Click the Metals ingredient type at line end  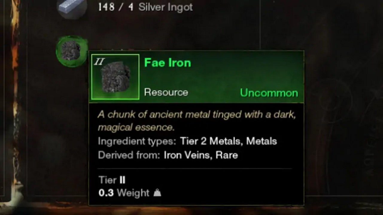click(262, 141)
